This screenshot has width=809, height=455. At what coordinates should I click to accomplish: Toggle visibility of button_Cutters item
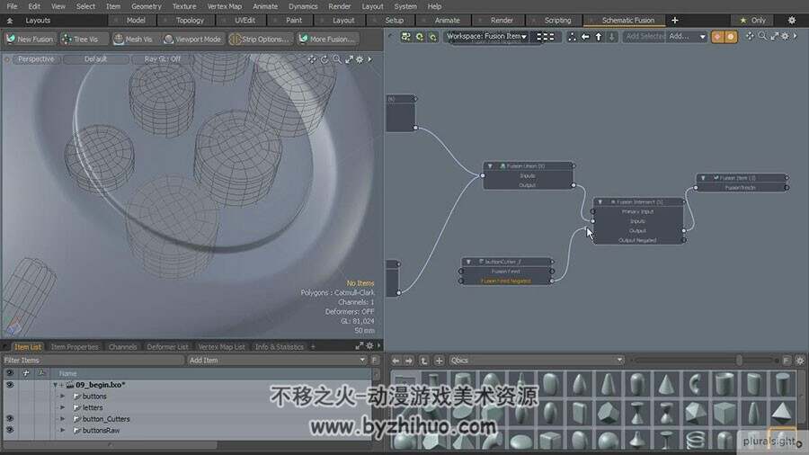9,418
